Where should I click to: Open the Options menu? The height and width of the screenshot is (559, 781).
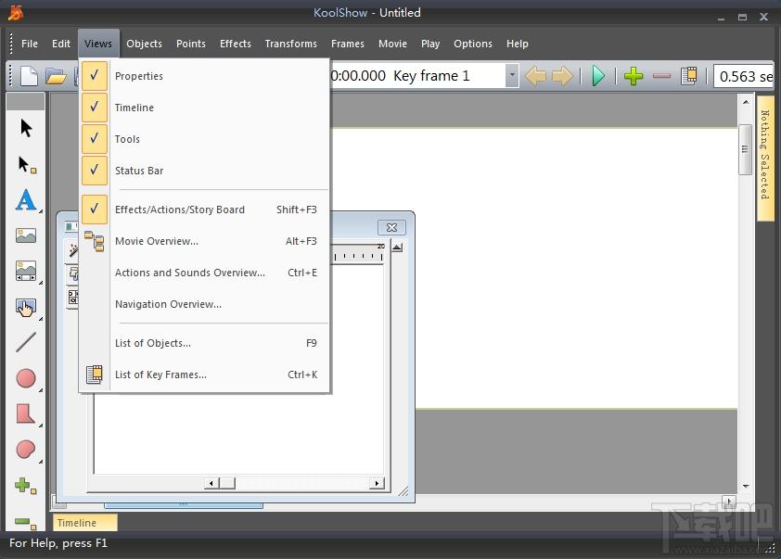[473, 44]
